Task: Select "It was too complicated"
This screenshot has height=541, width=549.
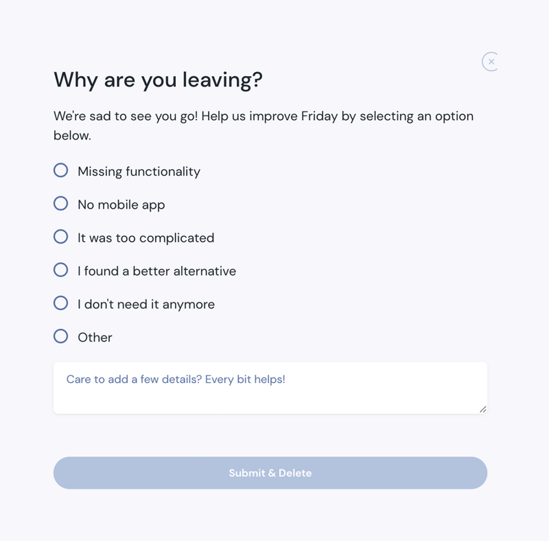Action: (61, 237)
